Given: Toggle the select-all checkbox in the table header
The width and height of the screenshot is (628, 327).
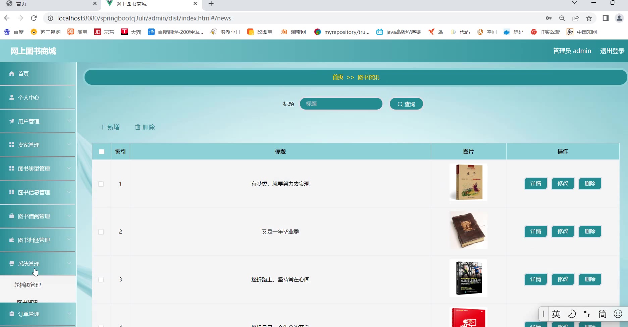Looking at the screenshot, I should coord(102,151).
